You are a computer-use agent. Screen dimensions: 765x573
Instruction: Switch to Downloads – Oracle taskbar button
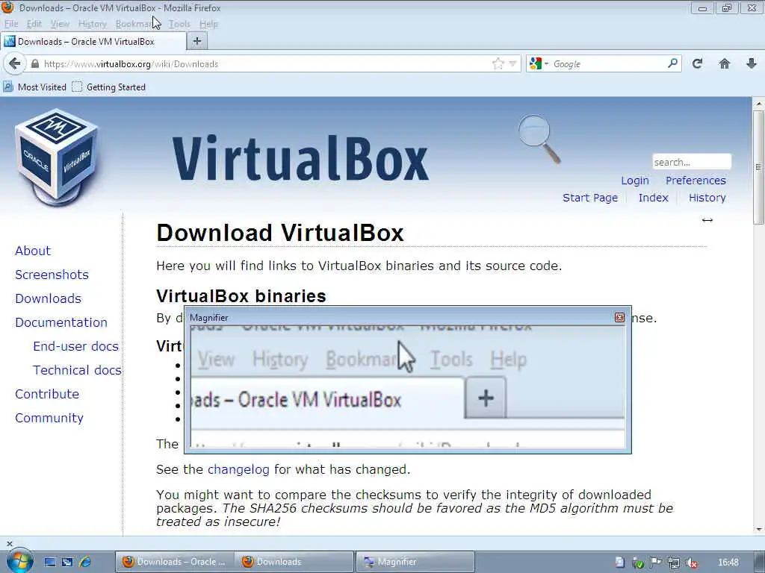pyautogui.click(x=174, y=562)
